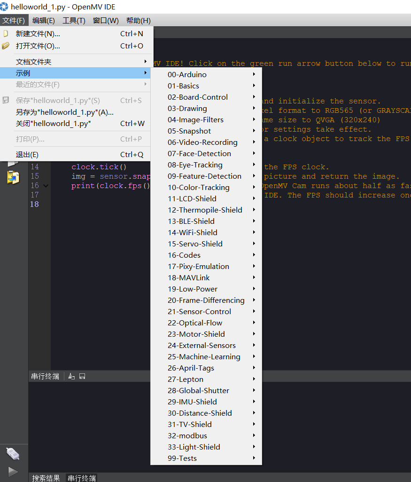Image resolution: width=411 pixels, height=482 pixels.
Task: Open the 工具(T) menu
Action: click(x=74, y=21)
